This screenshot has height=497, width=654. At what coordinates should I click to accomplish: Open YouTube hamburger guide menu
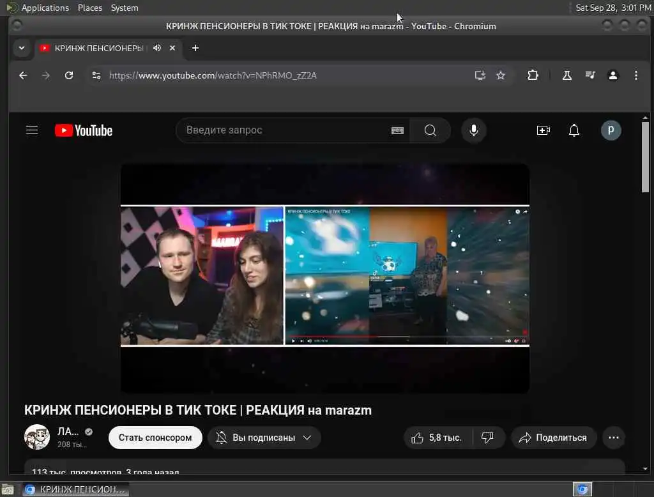32,130
